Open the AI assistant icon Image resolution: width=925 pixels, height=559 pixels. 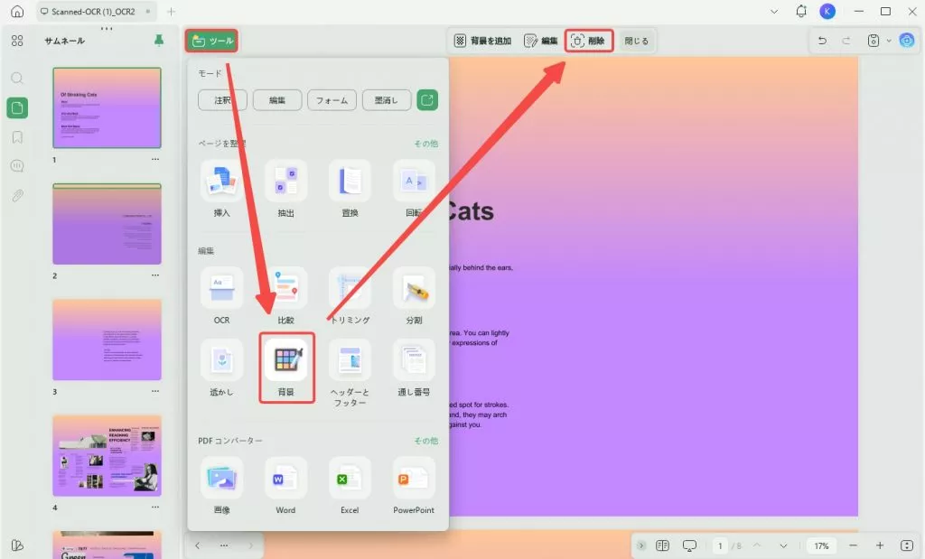(x=907, y=41)
